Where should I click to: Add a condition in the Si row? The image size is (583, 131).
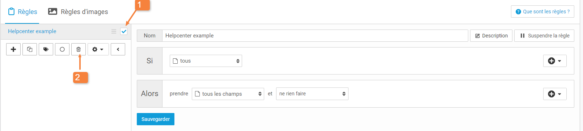[555, 61]
